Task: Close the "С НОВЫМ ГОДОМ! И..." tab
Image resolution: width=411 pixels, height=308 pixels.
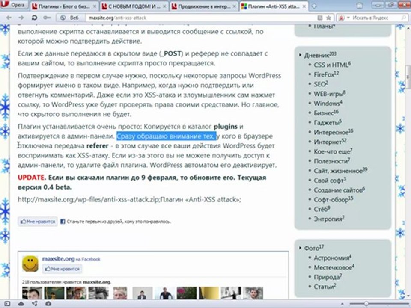Action: pyautogui.click(x=164, y=6)
